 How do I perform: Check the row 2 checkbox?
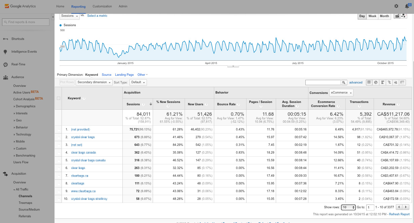coord(59,137)
